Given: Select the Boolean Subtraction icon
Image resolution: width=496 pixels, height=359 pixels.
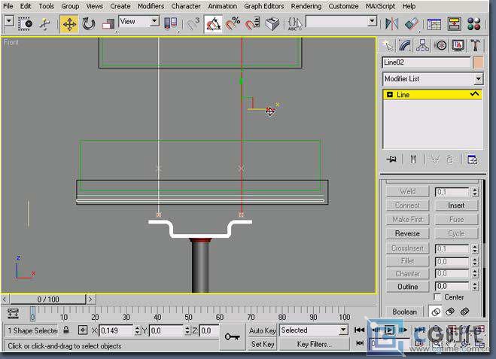Looking at the screenshot, I should pyautogui.click(x=450, y=312).
